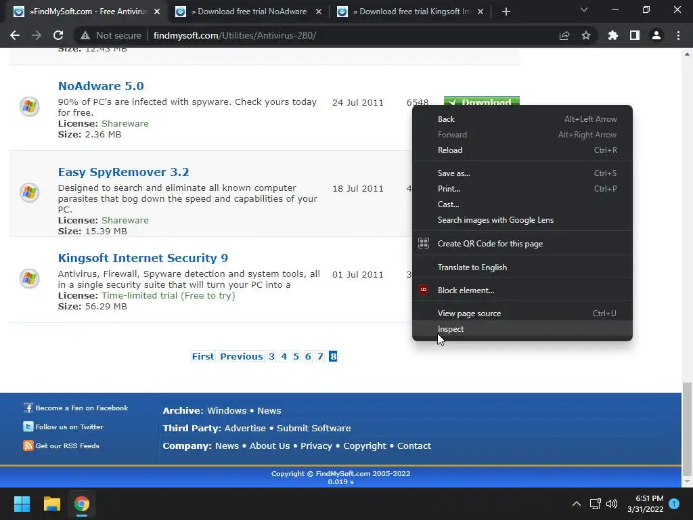Image resolution: width=693 pixels, height=520 pixels.
Task: Click the RSS feed icon in the footer
Action: (28, 446)
